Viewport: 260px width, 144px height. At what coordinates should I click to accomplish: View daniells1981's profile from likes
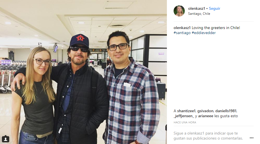click(226, 111)
